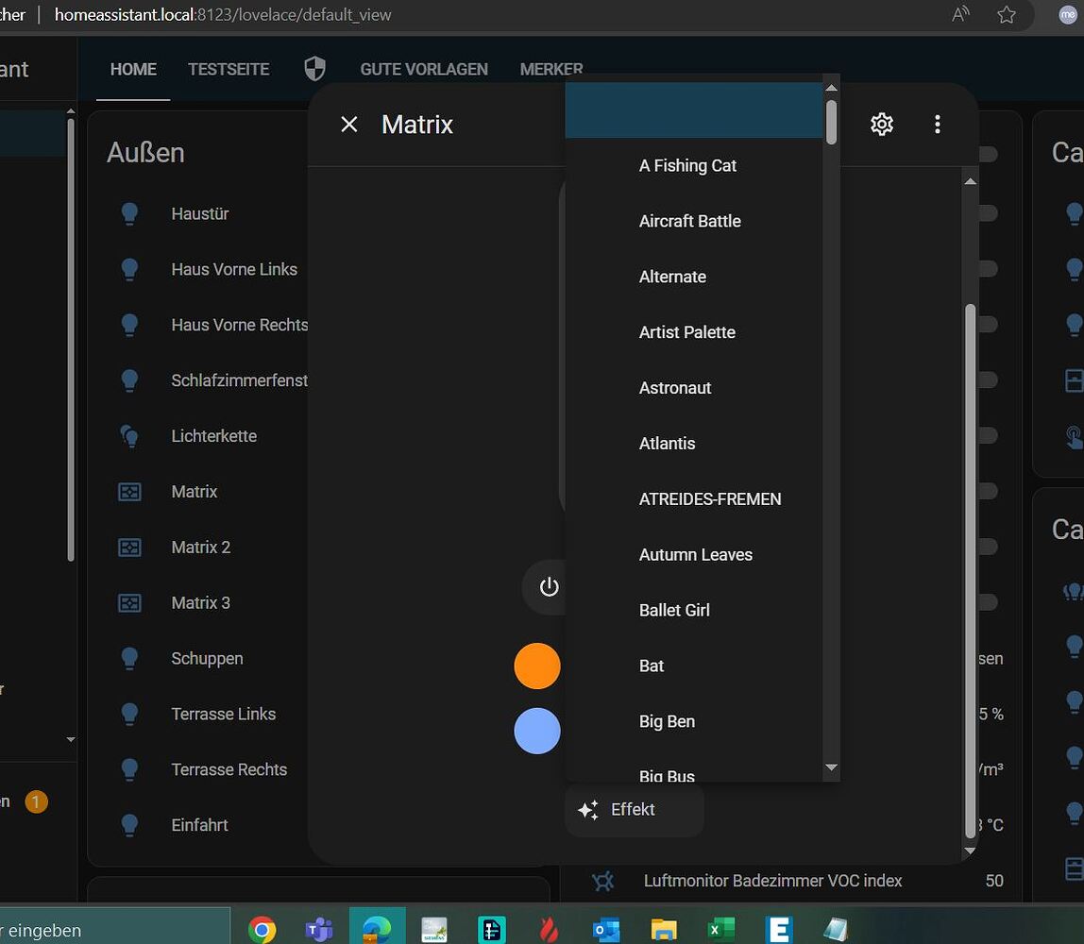1084x944 pixels.
Task: Select the light blue color swatch
Action: pyautogui.click(x=536, y=732)
